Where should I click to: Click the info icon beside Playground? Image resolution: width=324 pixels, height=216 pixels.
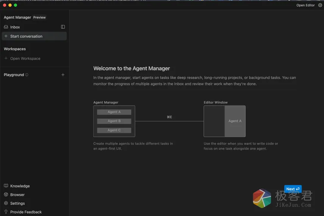click(26, 75)
